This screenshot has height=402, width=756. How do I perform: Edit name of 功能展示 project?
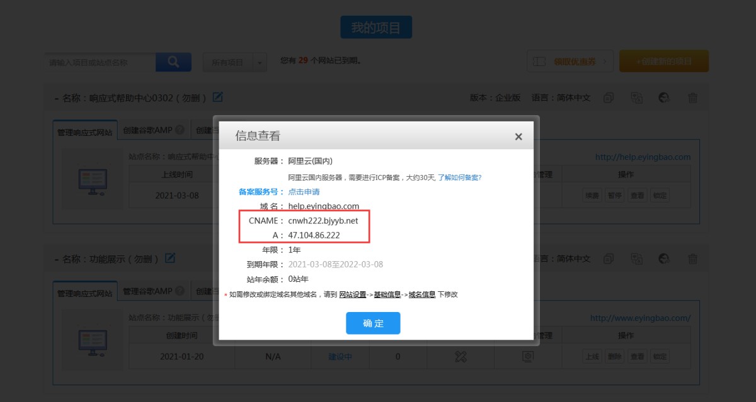tap(169, 259)
